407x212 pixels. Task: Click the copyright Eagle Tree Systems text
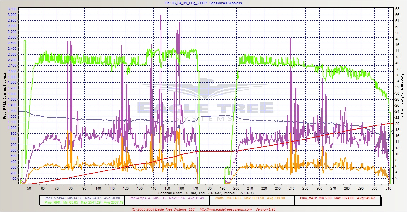coord(163,209)
